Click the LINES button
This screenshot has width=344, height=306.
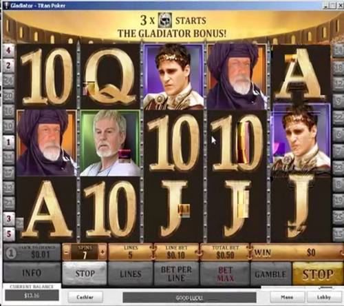(x=131, y=274)
